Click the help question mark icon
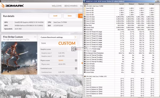The width and height of the screenshot is (160, 98). [x=75, y=37]
